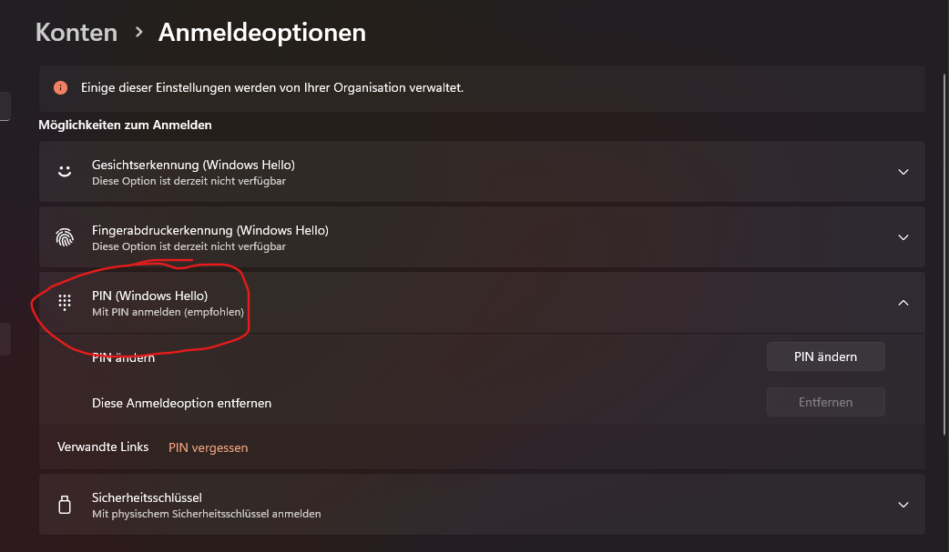Select the Sicherheitsschlüssel row title
This screenshot has height=552, width=949.
[147, 497]
